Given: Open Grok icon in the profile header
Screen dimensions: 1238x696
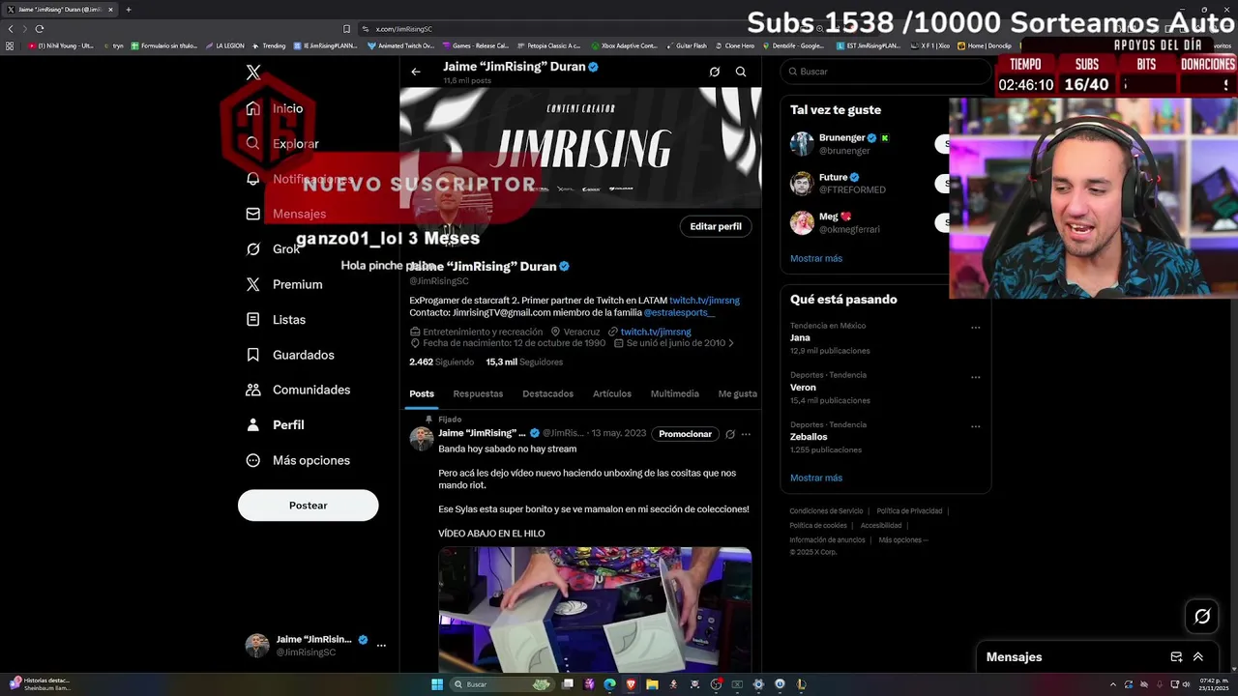Looking at the screenshot, I should tap(715, 72).
